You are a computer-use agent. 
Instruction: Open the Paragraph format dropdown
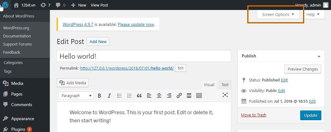click(76, 95)
